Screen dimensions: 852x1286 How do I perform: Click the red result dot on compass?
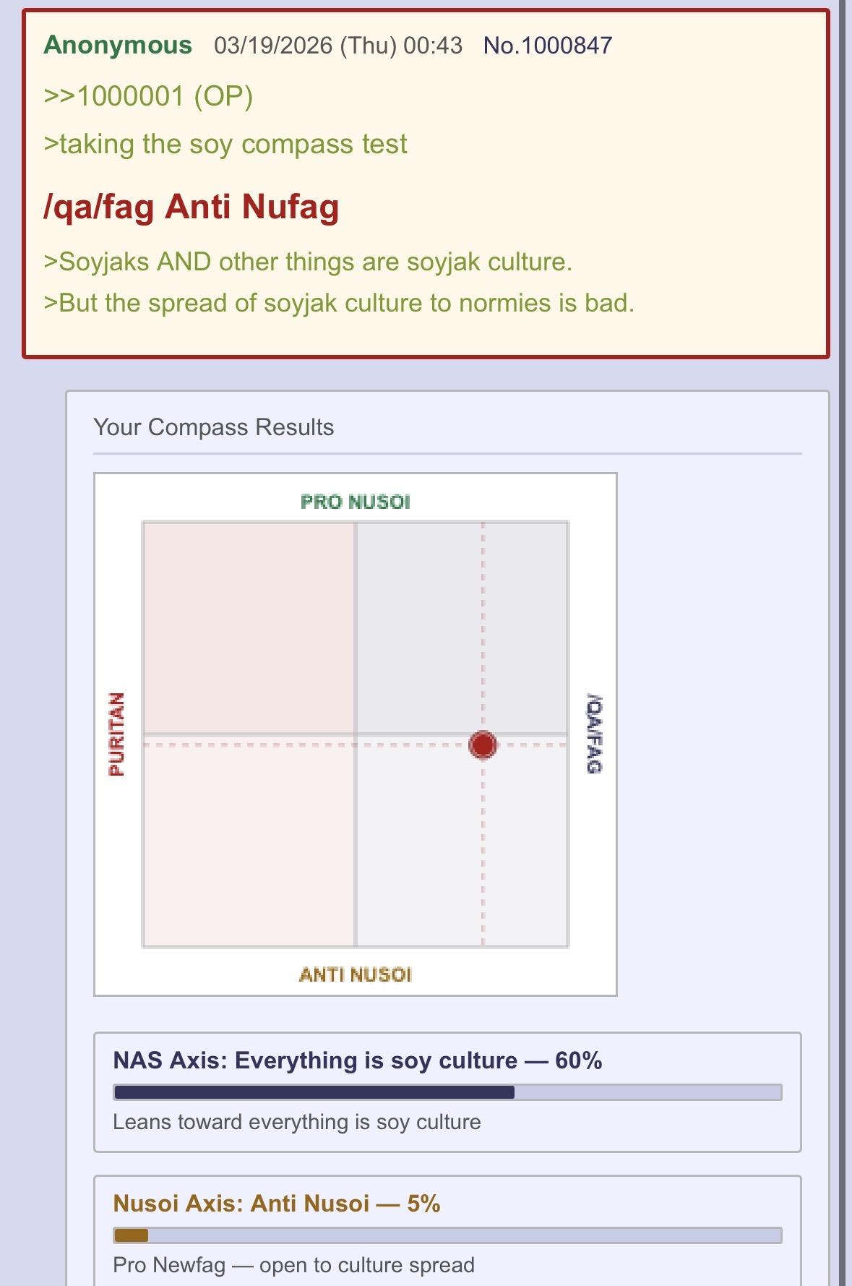tap(483, 745)
